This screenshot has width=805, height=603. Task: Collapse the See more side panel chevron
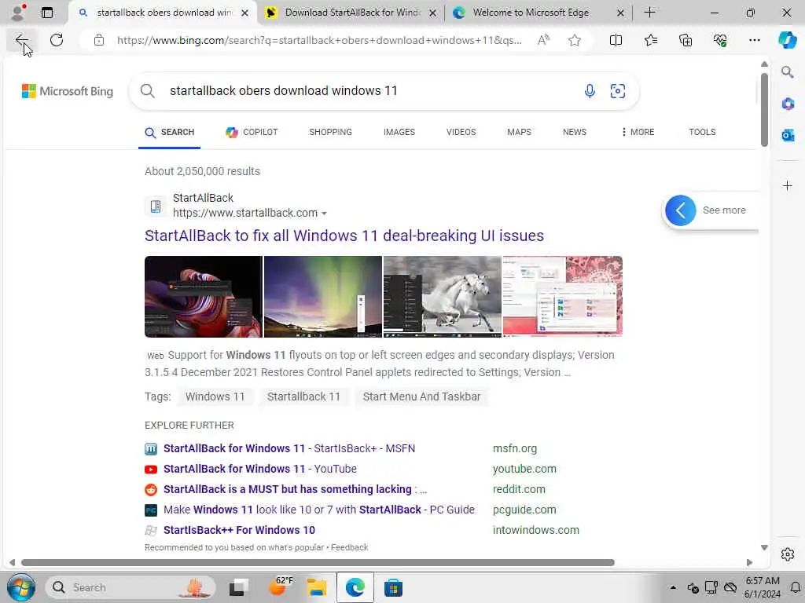tap(680, 210)
